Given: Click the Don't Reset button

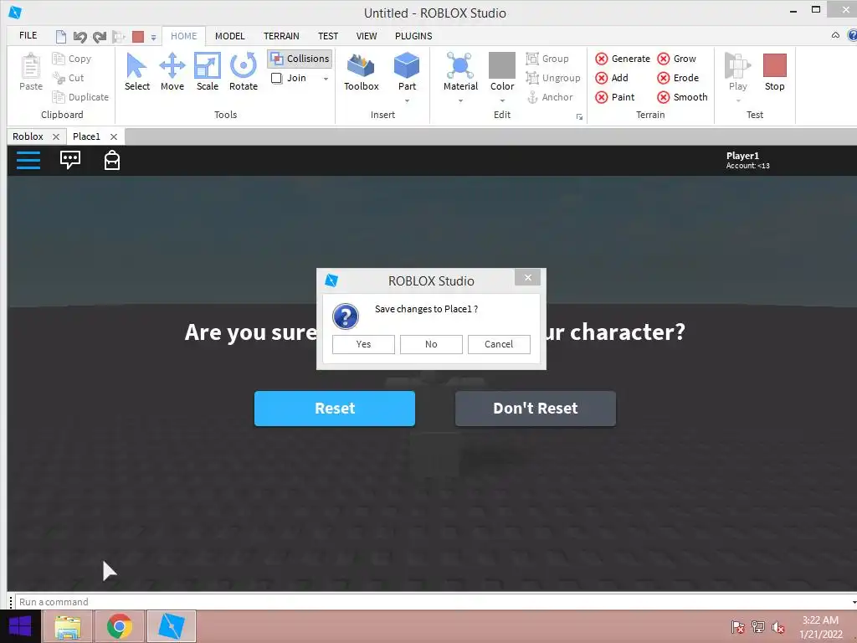Looking at the screenshot, I should pos(535,409).
